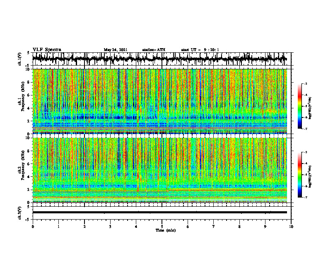This screenshot has height=254, width=328.
Task: Click the time axis tick label "9"
Action: click(265, 227)
